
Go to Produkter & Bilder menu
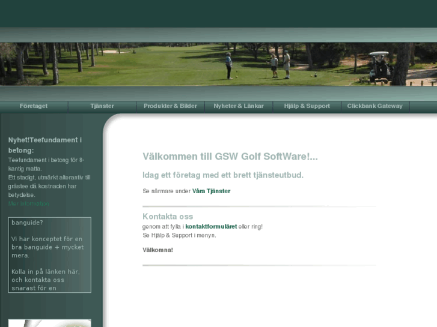click(x=171, y=106)
